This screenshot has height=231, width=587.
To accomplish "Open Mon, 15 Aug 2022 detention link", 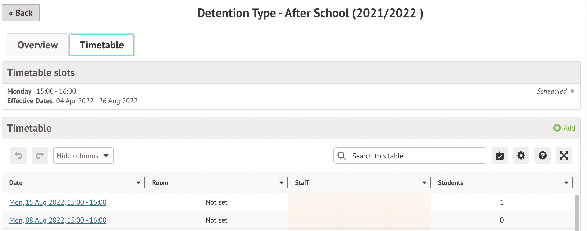I will pyautogui.click(x=58, y=202).
